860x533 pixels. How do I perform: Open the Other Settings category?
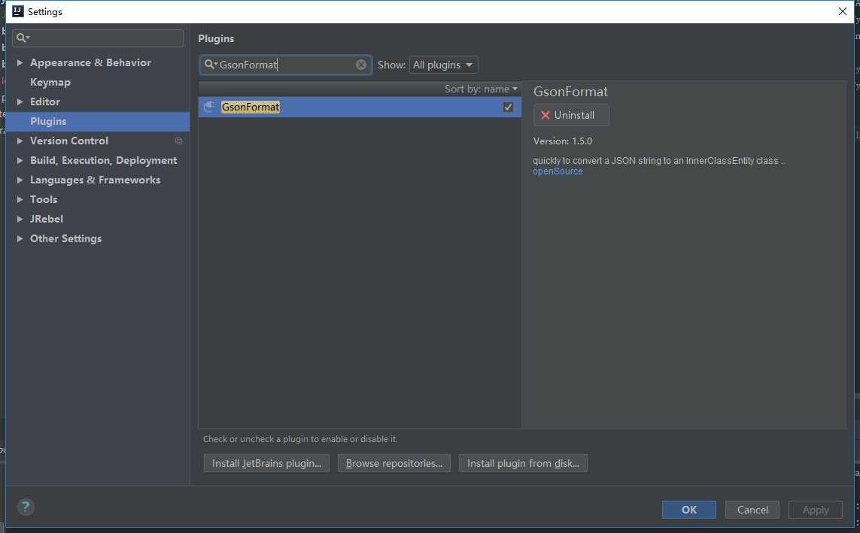pos(65,238)
